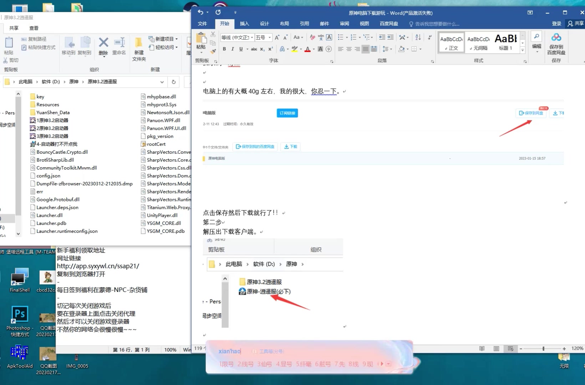Open highlight color dropdown arrow
Screen dimensions: 585x385
click(301, 49)
